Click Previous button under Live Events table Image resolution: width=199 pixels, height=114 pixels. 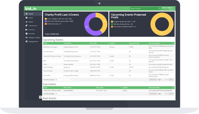coord(153,94)
